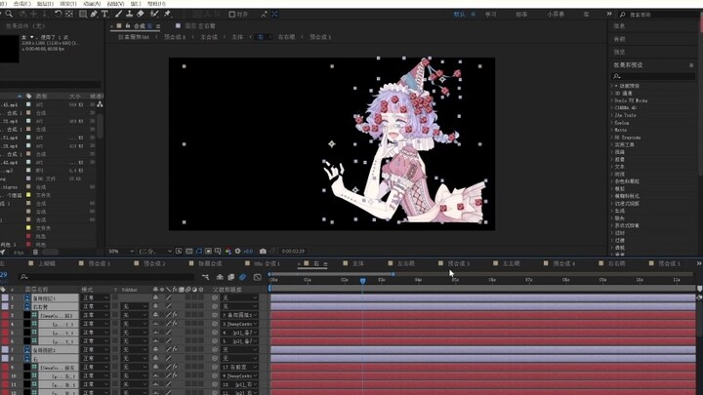
Task: Open the 默认 default workspace tab
Action: [x=459, y=15]
